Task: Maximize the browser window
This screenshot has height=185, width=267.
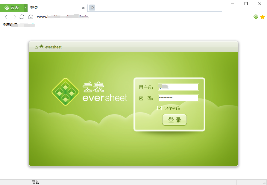Action: pyautogui.click(x=246, y=4)
